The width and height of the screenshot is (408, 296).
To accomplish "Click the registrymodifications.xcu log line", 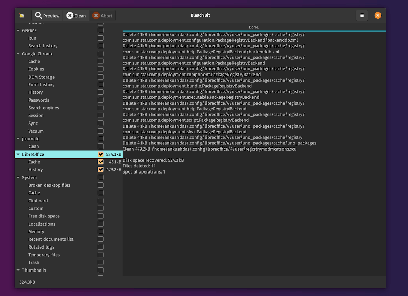I will click(210, 149).
